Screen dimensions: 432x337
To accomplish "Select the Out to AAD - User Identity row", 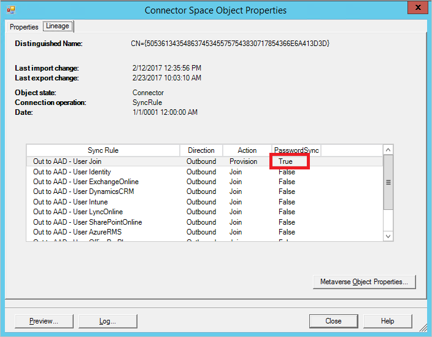I will [x=204, y=172].
